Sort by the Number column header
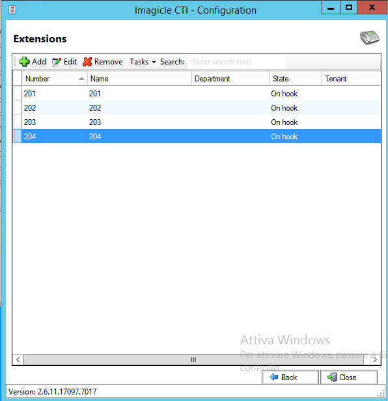388x401 pixels. pos(55,79)
